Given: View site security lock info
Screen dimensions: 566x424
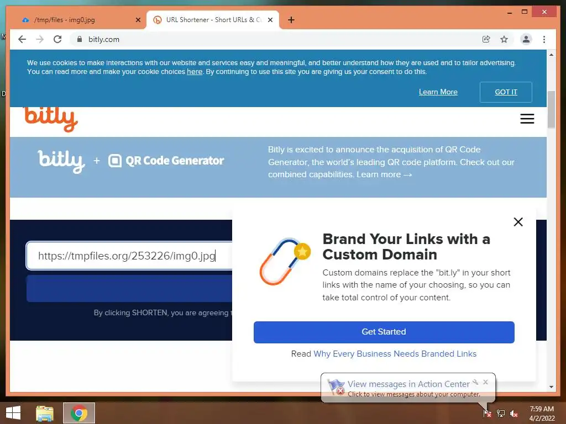Looking at the screenshot, I should [80, 39].
